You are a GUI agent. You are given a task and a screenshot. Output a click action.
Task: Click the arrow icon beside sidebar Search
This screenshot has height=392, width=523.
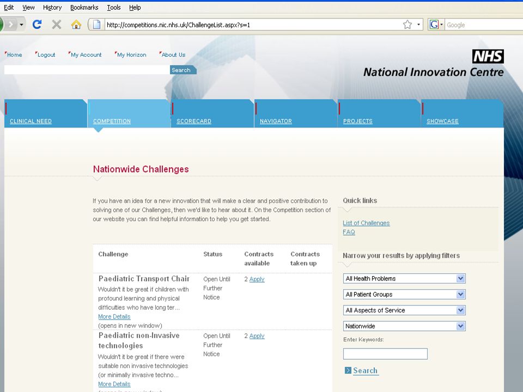click(348, 370)
